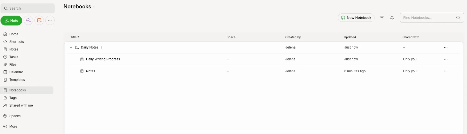The image size is (467, 134).
Task: Open the Notes note in Daily Notes
Action: point(91,71)
